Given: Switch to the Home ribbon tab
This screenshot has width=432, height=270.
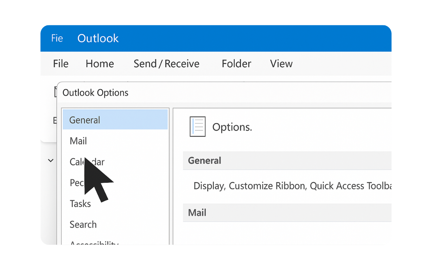Looking at the screenshot, I should 100,64.
